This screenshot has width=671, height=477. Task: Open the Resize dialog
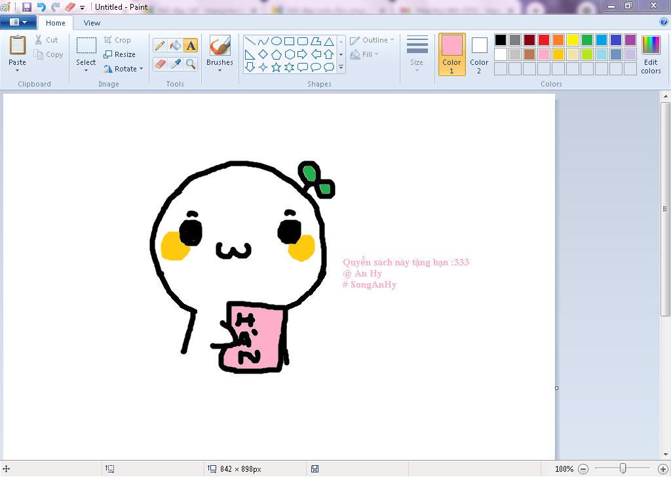(119, 54)
